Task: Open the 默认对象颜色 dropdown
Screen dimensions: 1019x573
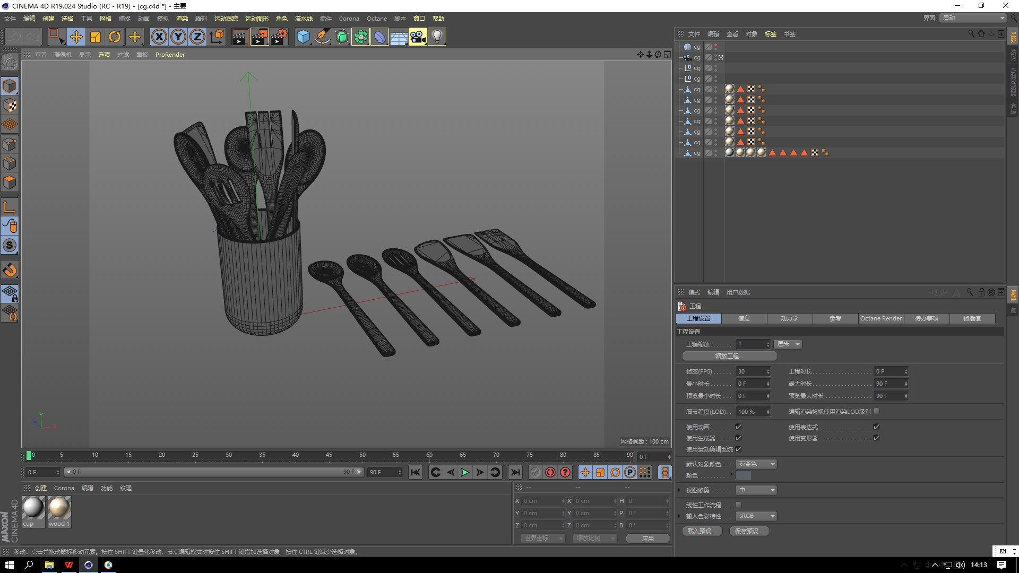Action: (756, 464)
